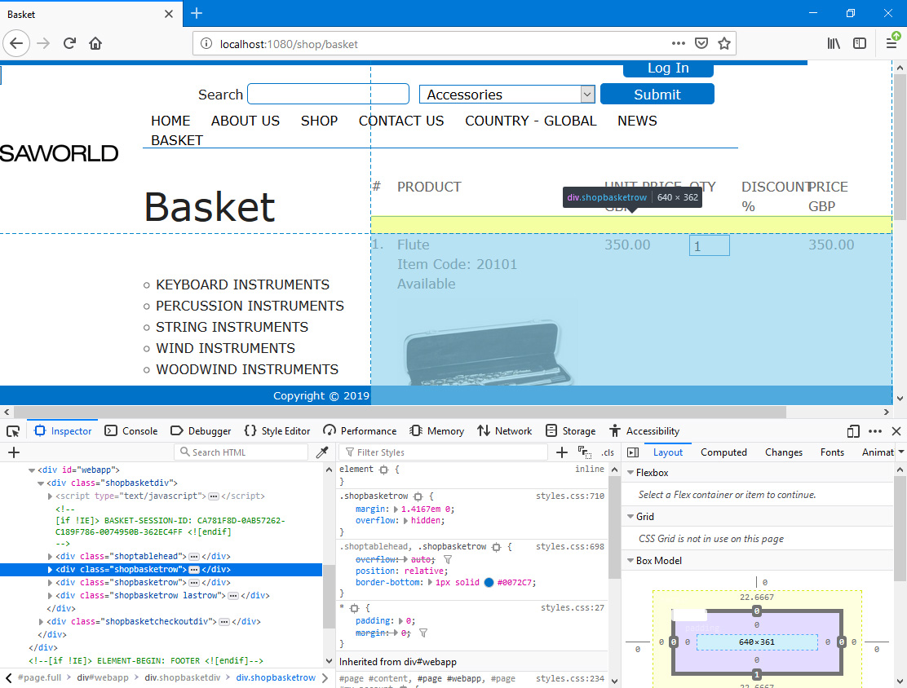Expand the shopbasketcheckoutdiv node
907x688 pixels.
click(41, 621)
